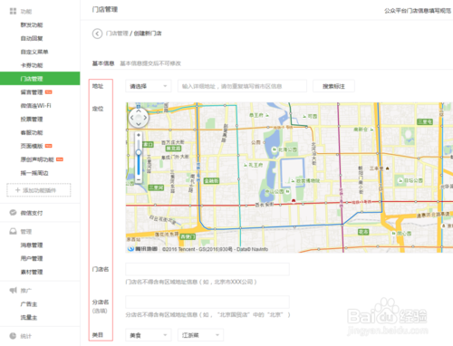
Task: Click the 三里河 label on the map
Action: click(156, 187)
